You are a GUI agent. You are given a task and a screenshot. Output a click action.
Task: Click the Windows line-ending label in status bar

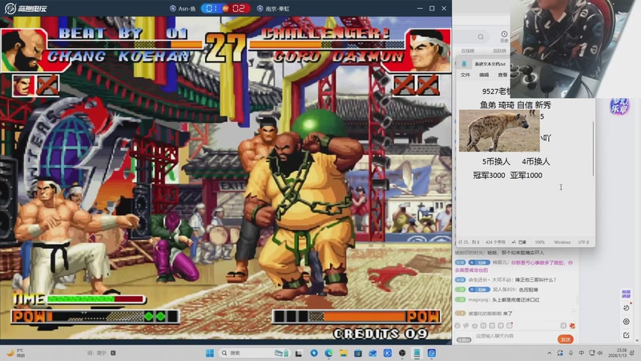click(x=562, y=242)
